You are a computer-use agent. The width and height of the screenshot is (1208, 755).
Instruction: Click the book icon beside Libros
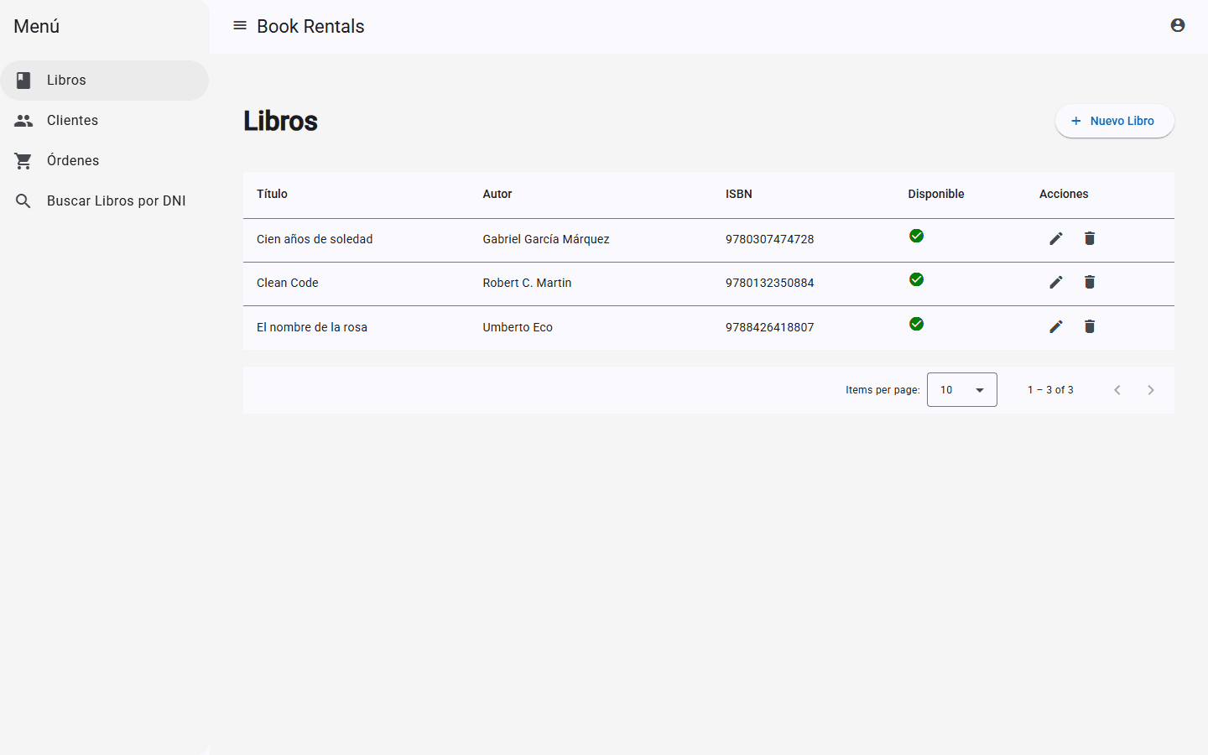pos(23,81)
